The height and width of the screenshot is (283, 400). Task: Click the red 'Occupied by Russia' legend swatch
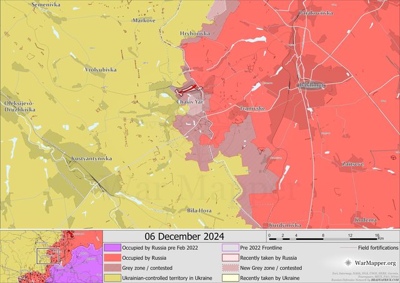[x=112, y=257]
